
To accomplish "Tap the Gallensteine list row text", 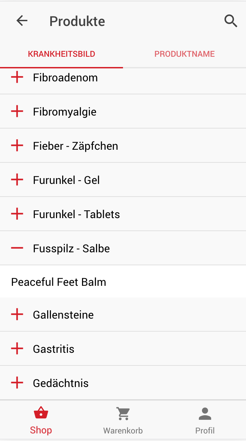I will 63,315.
